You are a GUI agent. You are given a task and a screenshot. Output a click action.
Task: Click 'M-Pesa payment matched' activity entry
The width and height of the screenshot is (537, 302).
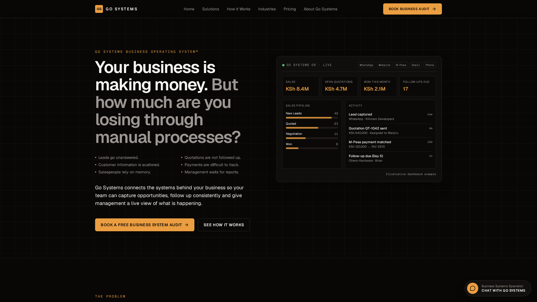point(390,144)
